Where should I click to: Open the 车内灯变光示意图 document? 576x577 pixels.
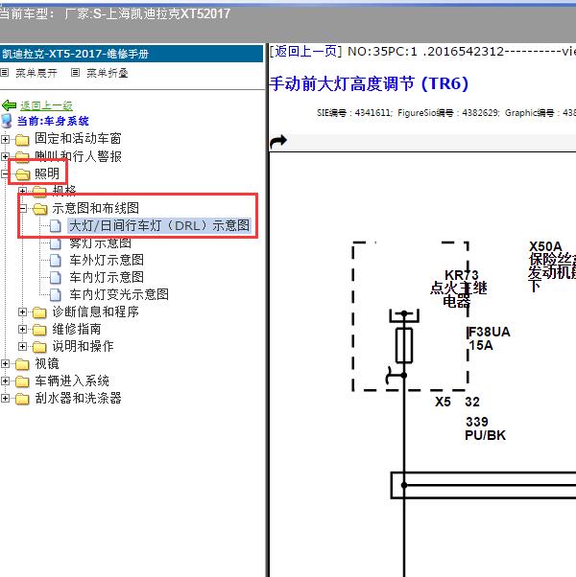[x=119, y=294]
